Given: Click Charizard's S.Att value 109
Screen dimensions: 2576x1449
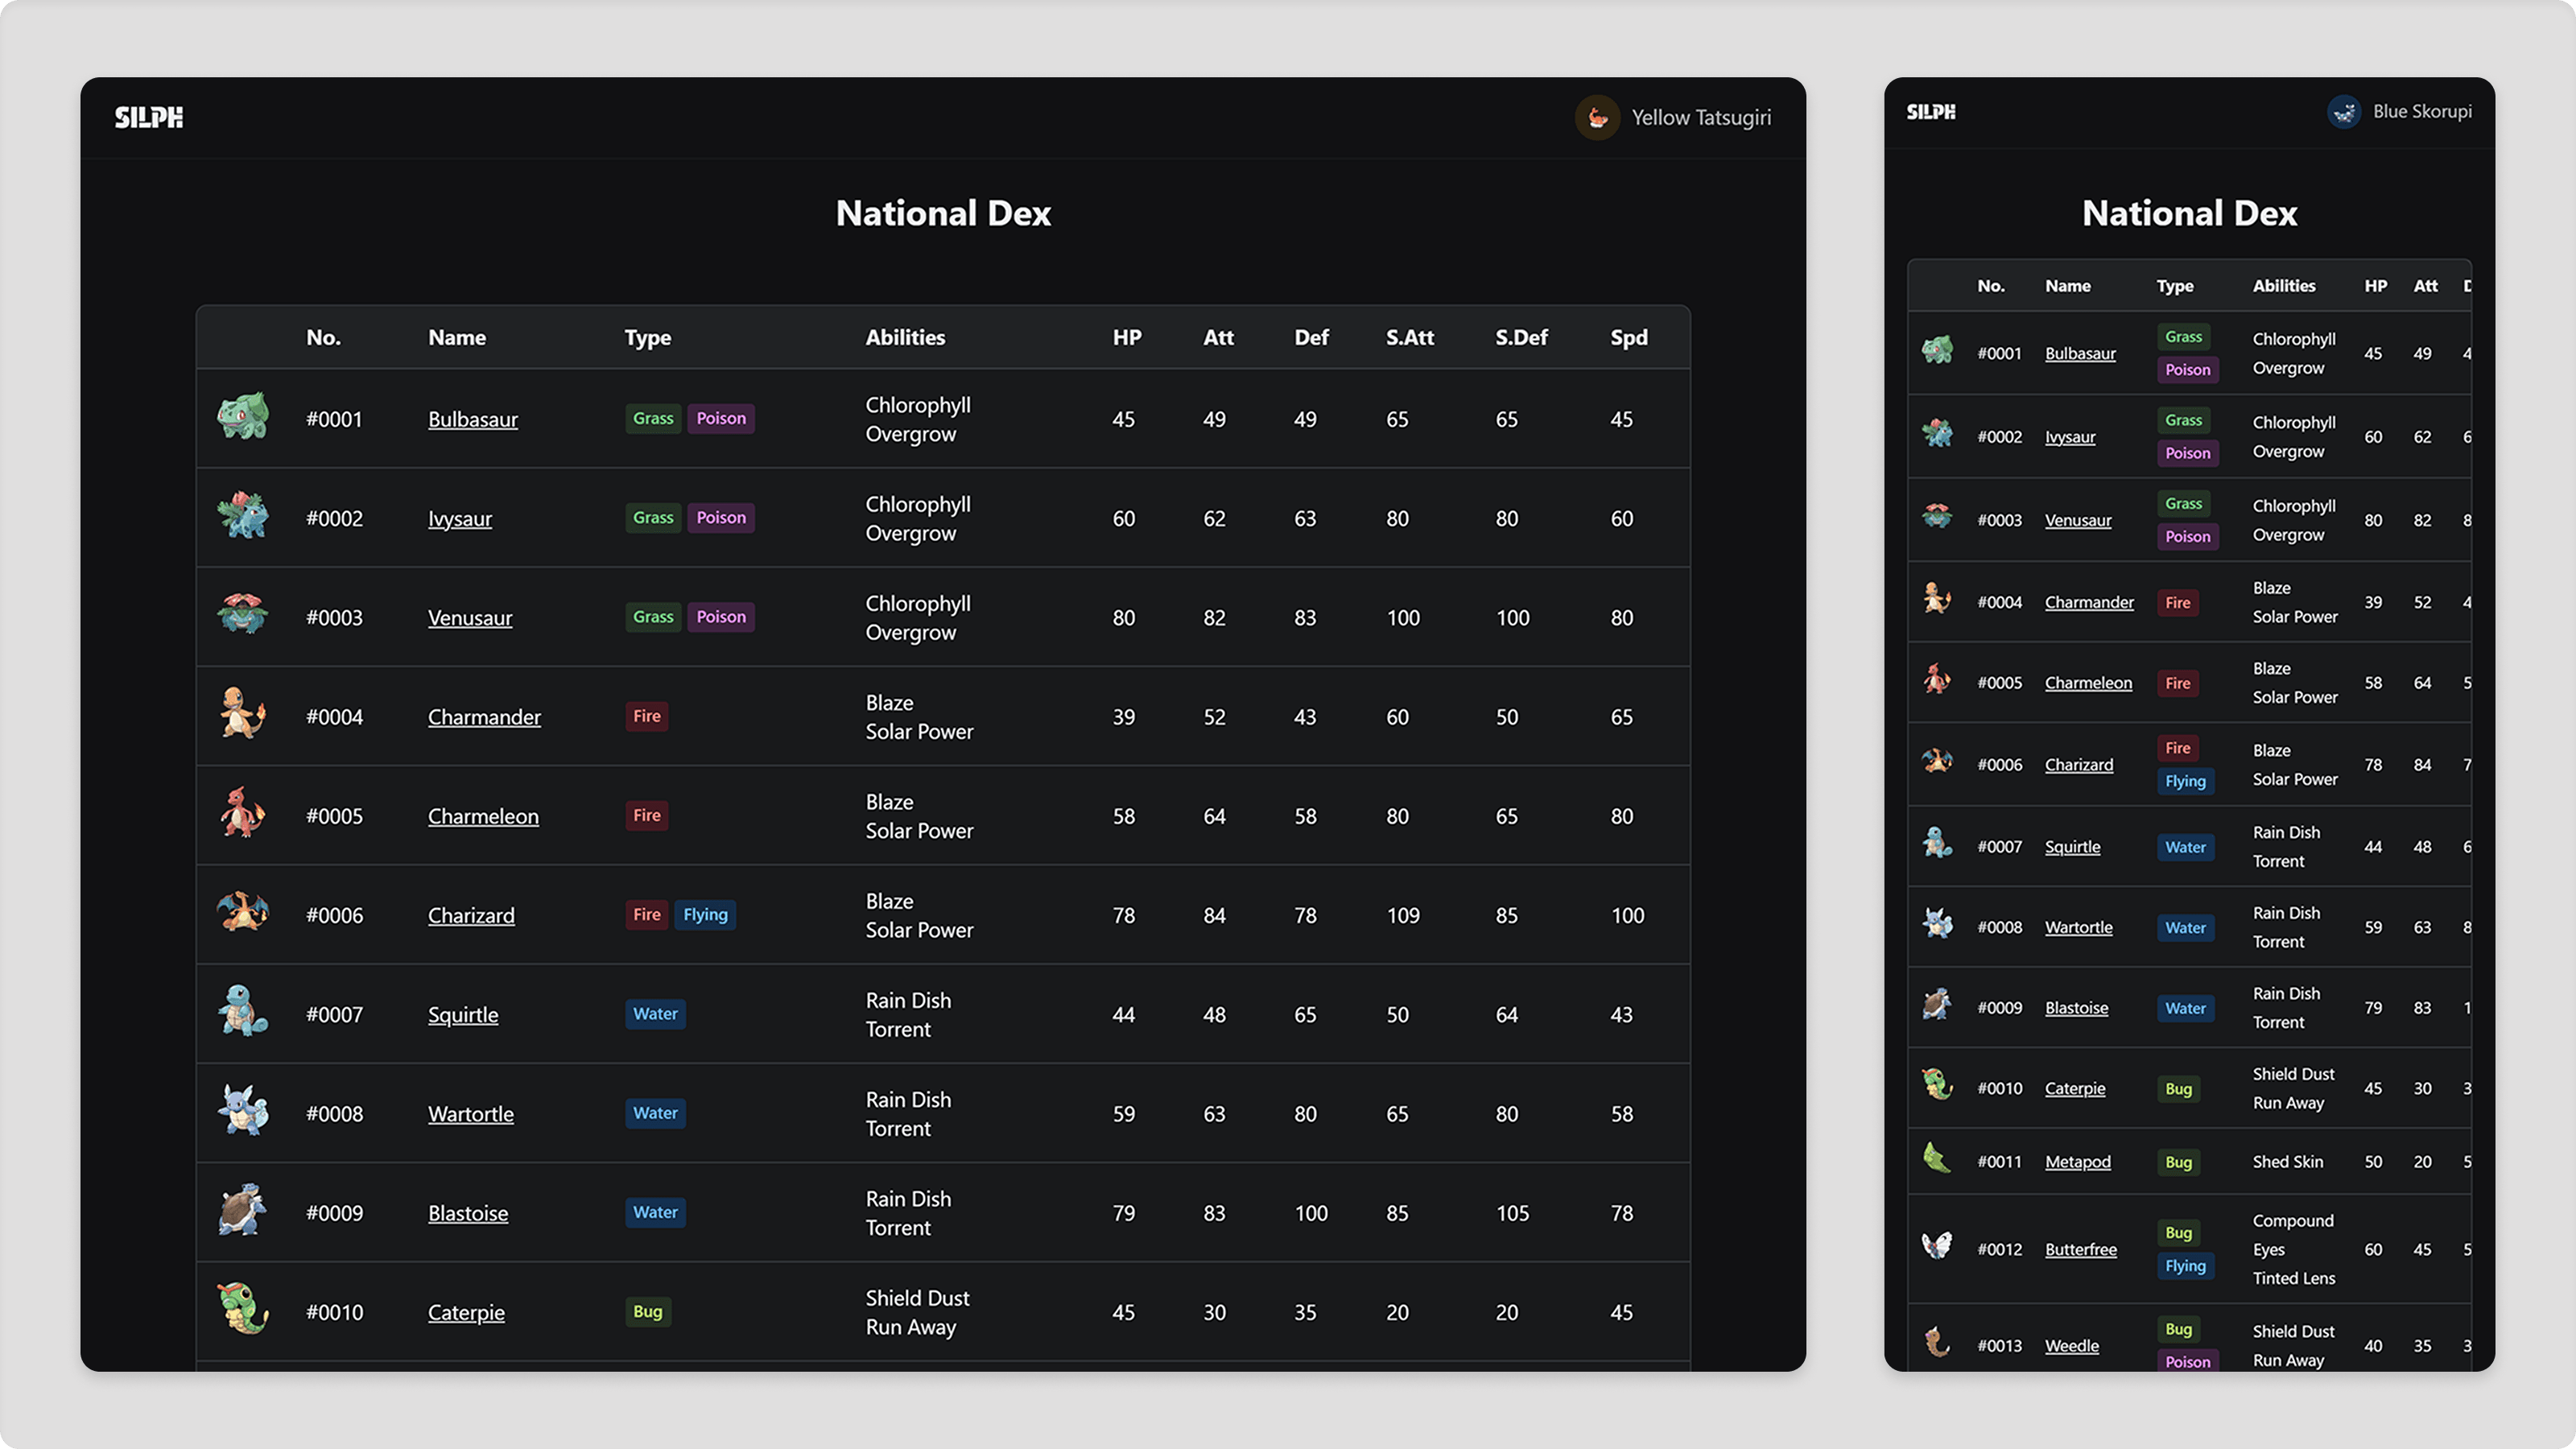Looking at the screenshot, I should point(1403,915).
